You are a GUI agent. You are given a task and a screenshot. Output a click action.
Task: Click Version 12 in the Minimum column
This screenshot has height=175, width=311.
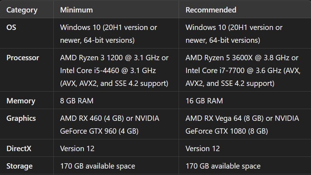77,148
